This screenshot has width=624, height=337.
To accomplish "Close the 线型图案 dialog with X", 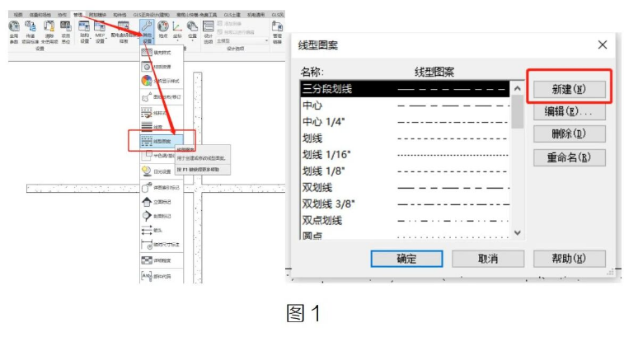I will click(x=603, y=44).
